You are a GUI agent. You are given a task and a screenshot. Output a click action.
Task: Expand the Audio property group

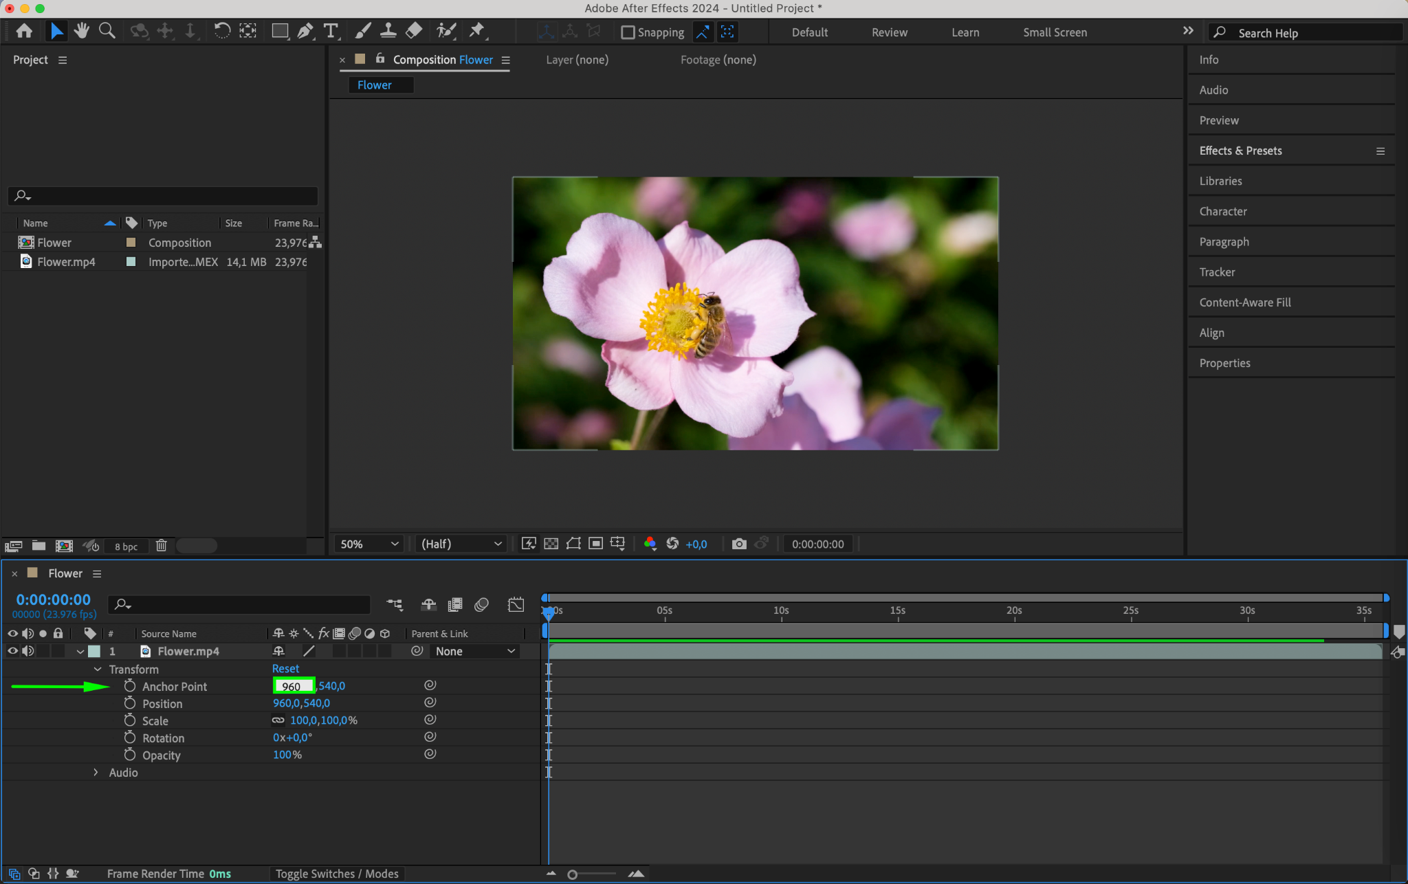96,773
